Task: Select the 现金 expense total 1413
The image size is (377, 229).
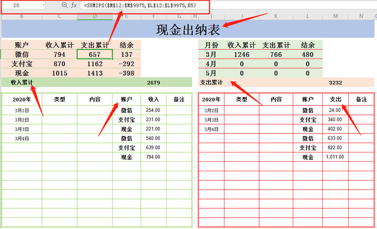Action: (95, 73)
